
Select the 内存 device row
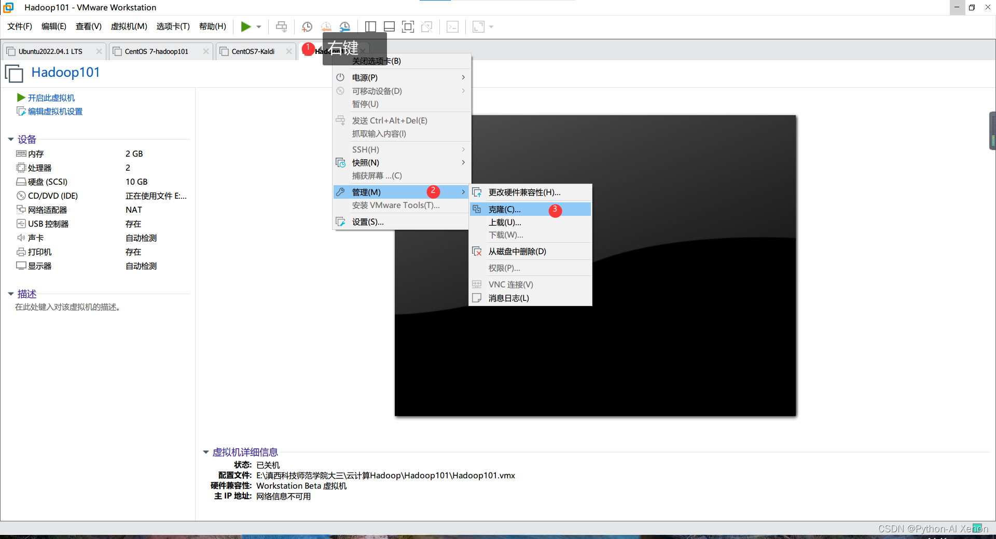click(x=101, y=154)
